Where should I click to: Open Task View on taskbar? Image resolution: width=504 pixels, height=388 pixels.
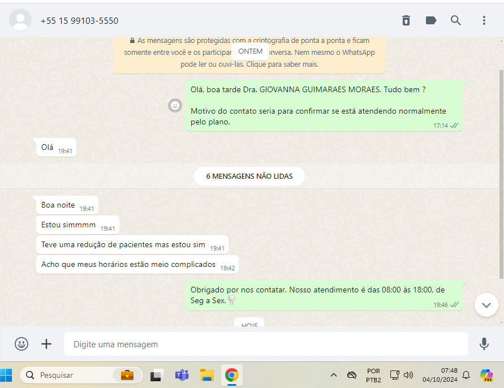[157, 375]
